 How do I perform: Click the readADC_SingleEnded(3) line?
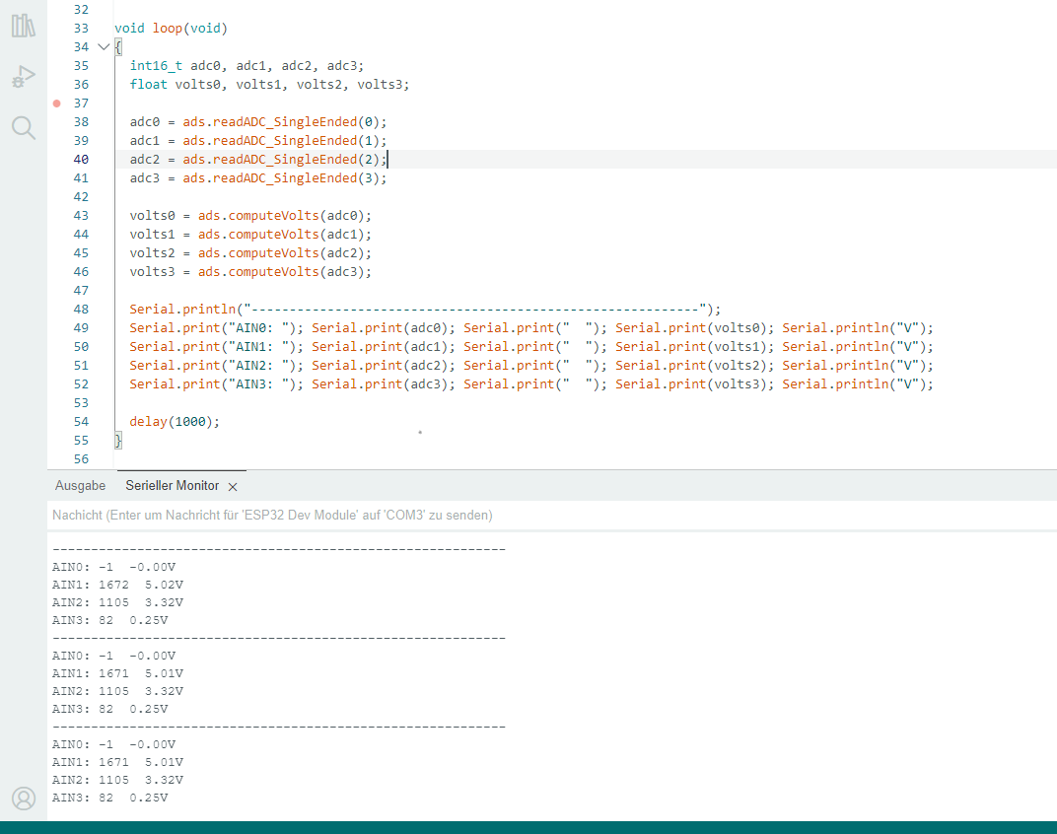(258, 178)
